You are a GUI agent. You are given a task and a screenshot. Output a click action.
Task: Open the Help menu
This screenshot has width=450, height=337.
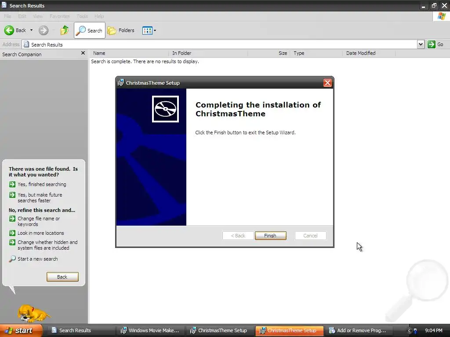99,16
